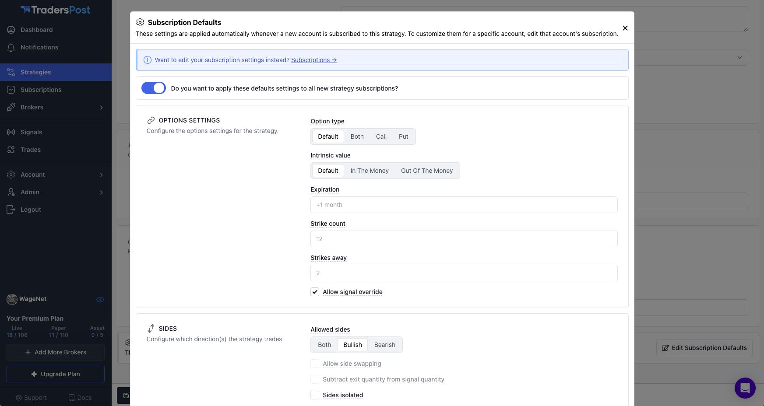
Task: Click the TradersPost logo
Action: click(56, 10)
